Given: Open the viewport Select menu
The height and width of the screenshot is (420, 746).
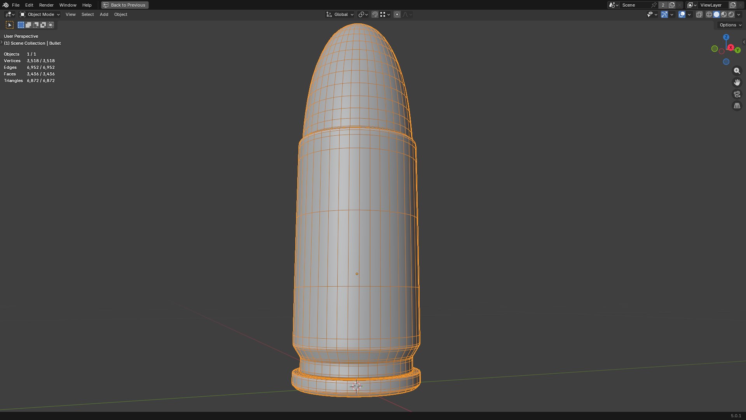Looking at the screenshot, I should pos(87,14).
